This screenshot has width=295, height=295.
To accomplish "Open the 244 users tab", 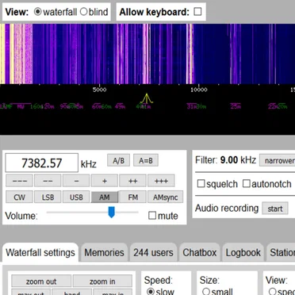I will point(153,253).
